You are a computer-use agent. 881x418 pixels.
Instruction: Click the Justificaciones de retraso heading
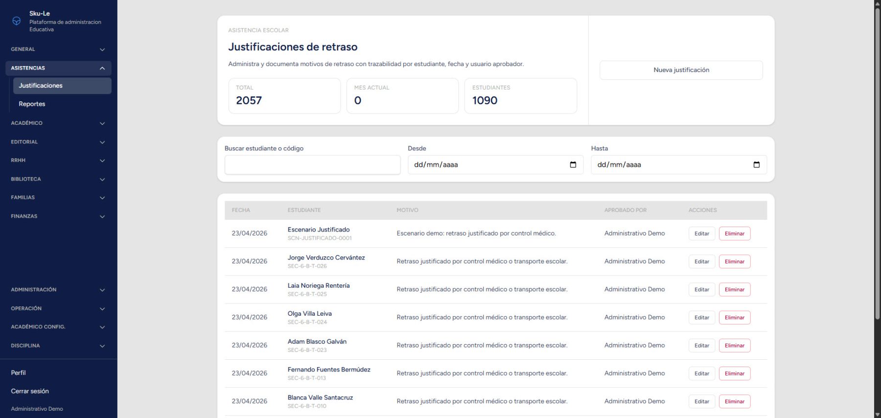pos(293,47)
